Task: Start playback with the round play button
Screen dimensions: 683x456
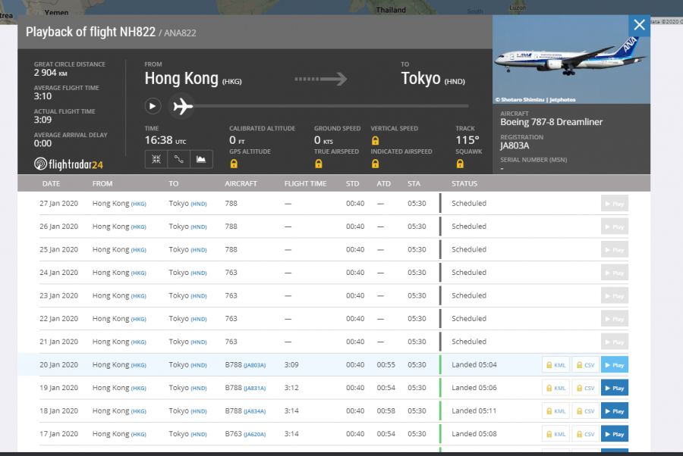Action: click(x=153, y=107)
